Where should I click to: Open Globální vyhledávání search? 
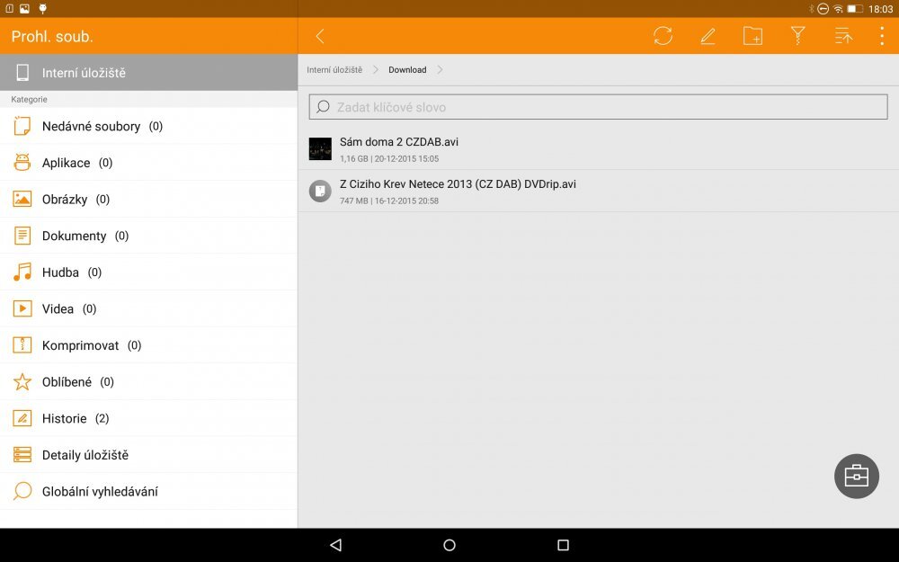102,491
